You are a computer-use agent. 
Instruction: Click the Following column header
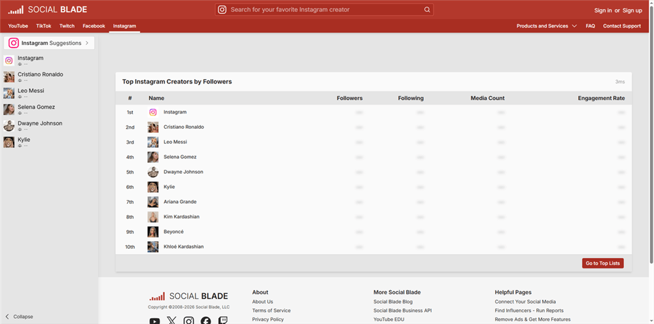pos(411,98)
